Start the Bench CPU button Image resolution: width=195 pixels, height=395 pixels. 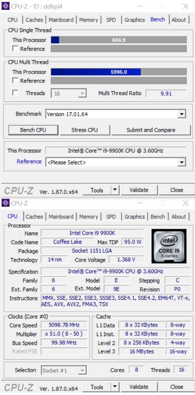tap(33, 130)
